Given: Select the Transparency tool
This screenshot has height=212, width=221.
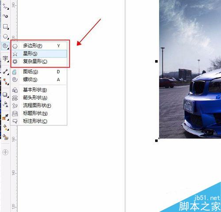Looking at the screenshot, I should pyautogui.click(x=6, y=104).
